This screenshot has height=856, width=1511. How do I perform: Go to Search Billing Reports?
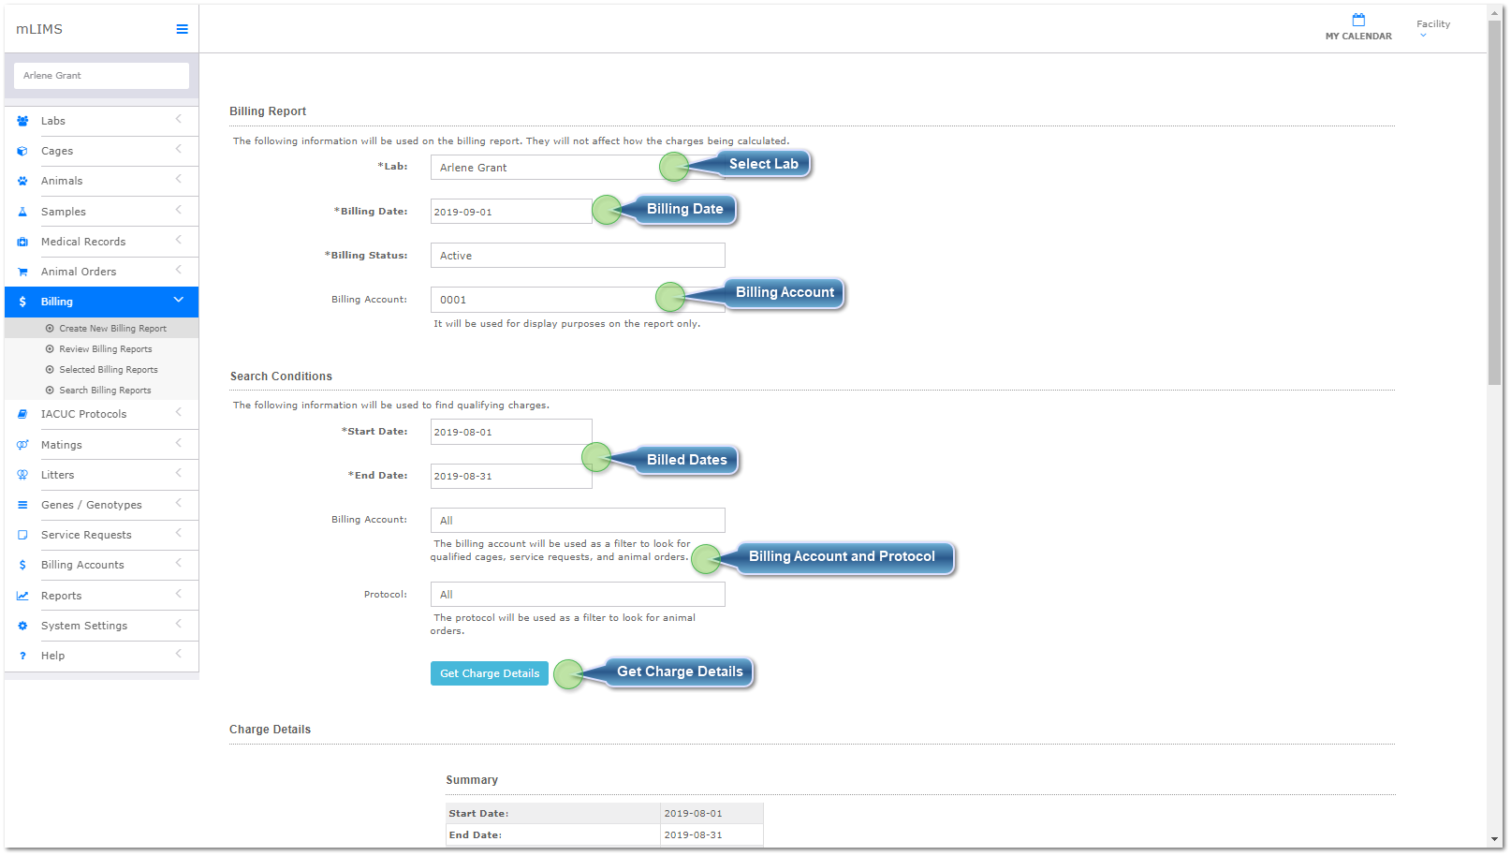pos(105,391)
